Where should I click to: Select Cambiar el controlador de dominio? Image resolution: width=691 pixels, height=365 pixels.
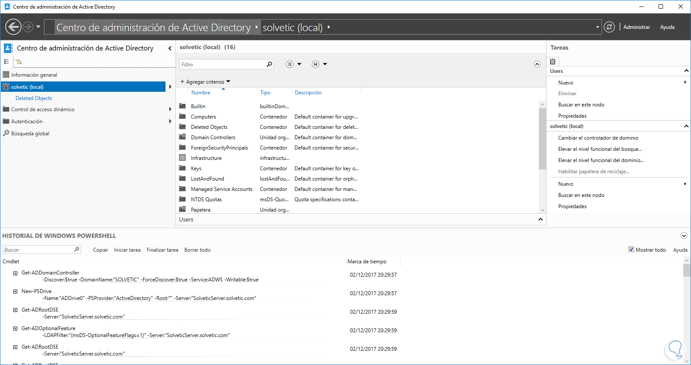coord(598,138)
